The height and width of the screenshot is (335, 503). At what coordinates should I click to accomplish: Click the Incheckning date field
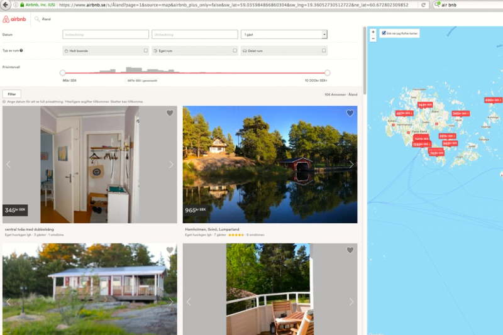point(106,35)
